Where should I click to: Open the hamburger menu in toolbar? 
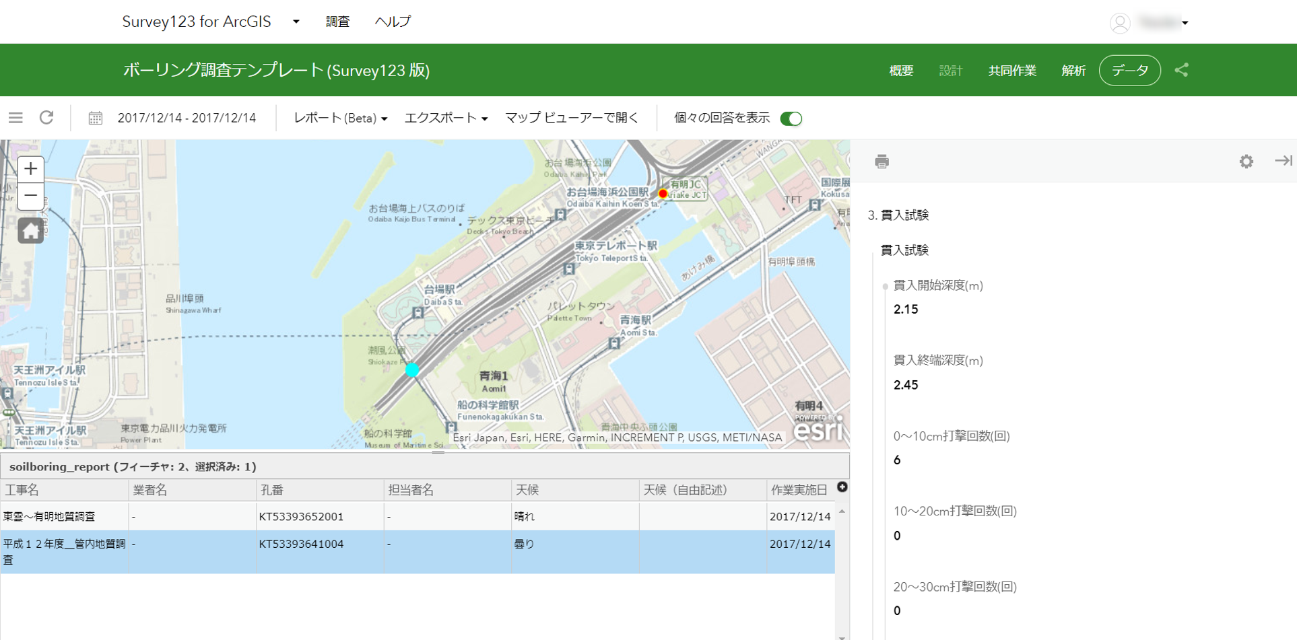(15, 118)
